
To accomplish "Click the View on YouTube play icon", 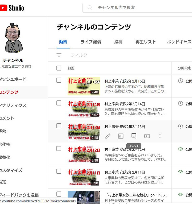I will coord(147,136).
